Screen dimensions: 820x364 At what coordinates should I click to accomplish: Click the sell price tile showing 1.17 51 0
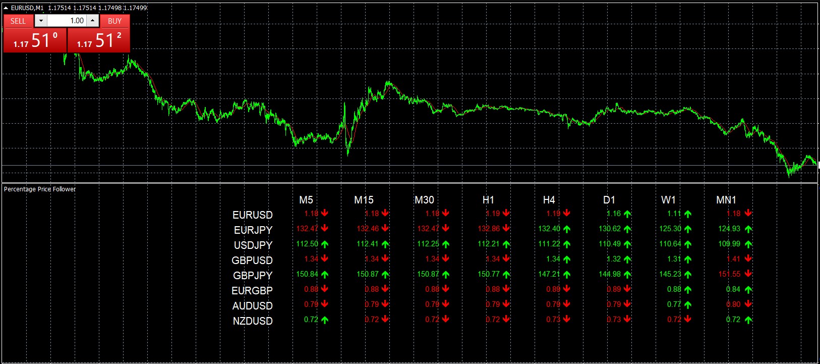[x=35, y=40]
